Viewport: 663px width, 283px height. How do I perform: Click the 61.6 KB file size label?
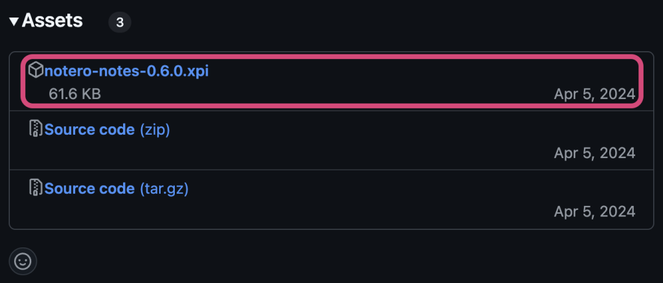(74, 94)
